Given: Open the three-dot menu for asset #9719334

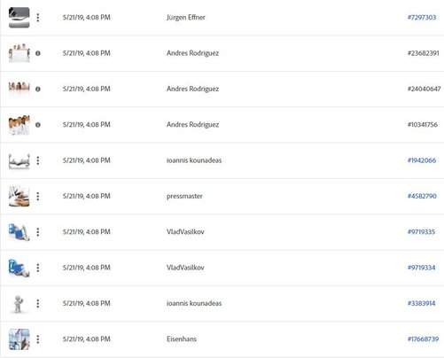Looking at the screenshot, I should coord(38,268).
